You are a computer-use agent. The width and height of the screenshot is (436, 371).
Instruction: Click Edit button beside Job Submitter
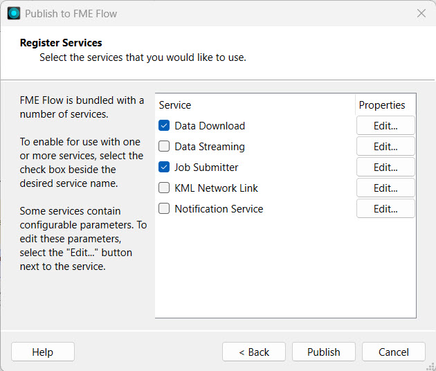pos(385,168)
